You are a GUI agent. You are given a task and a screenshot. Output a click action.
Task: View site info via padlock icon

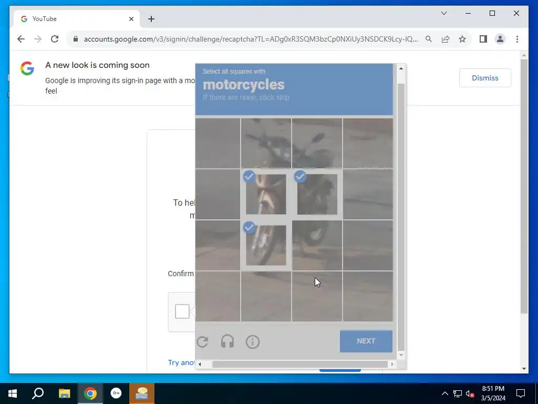(76, 39)
